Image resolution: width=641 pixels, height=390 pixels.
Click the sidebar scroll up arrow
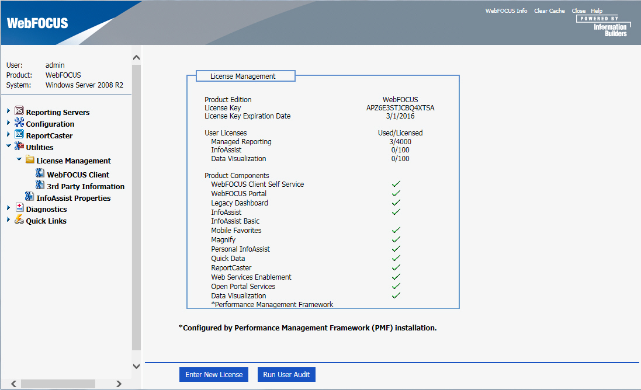click(x=137, y=58)
